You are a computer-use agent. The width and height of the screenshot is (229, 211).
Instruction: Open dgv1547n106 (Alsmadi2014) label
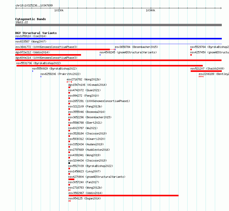87,85
